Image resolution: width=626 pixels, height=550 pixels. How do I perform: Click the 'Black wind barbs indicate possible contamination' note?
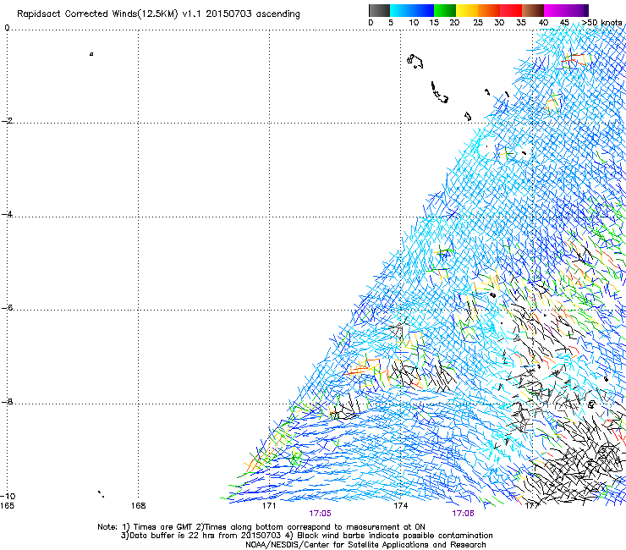click(394, 536)
